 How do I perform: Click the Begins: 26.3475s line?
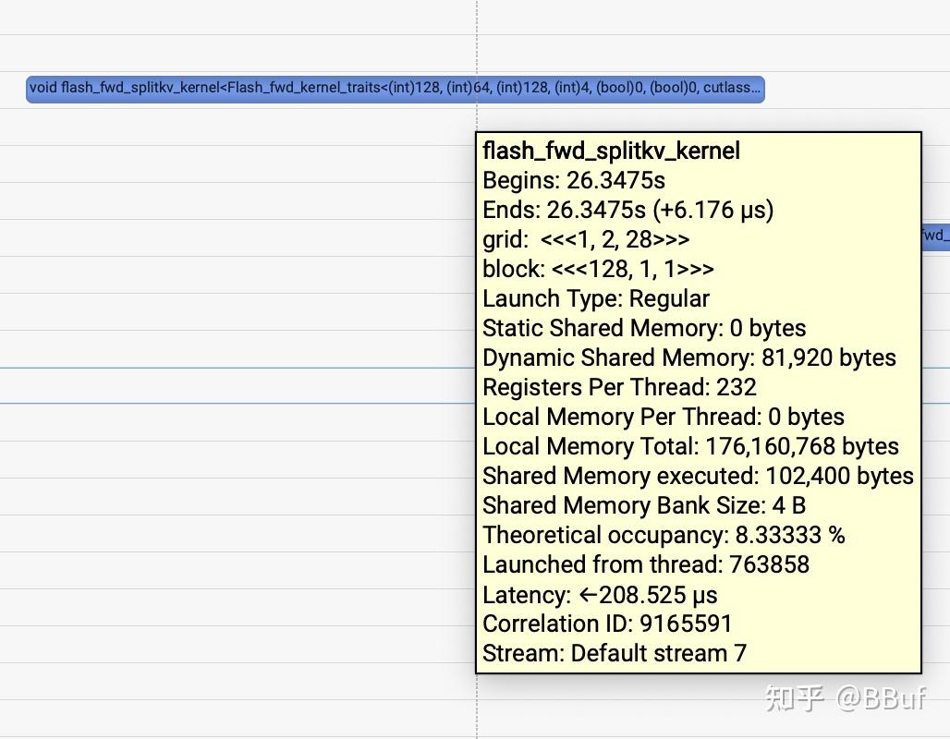click(x=573, y=180)
